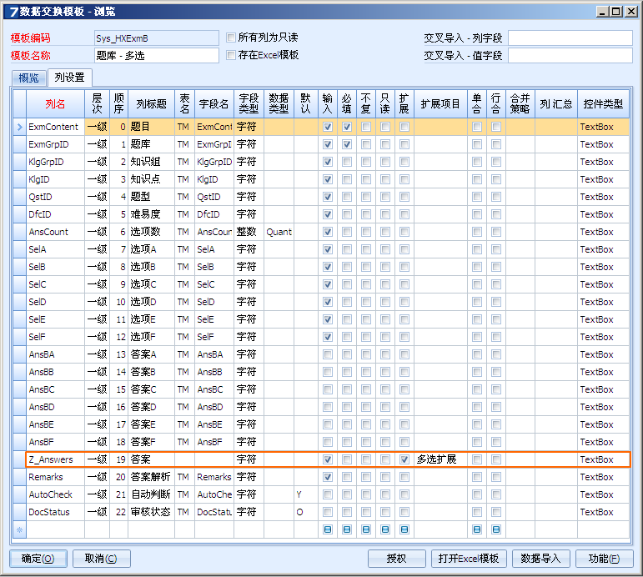
Task: Click the footer icon under the 行合 column
Action: coord(496,529)
